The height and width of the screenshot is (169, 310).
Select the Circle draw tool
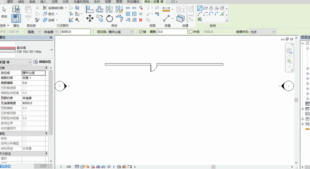pos(222,8)
